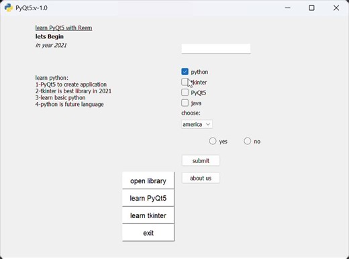Click the learn tkinter button

(x=148, y=215)
